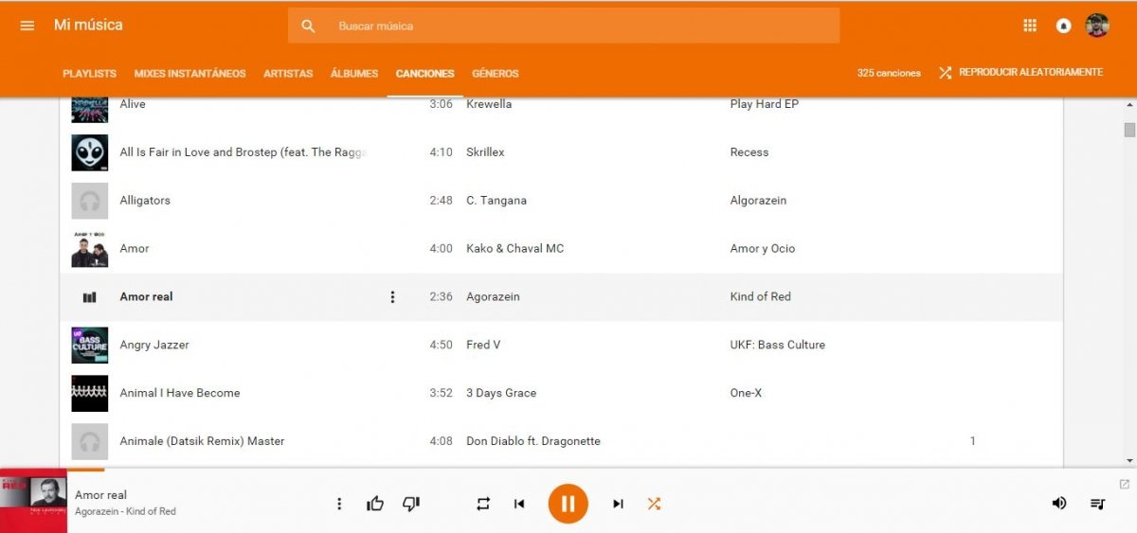The width and height of the screenshot is (1137, 533).
Task: Open artist C. Tangana
Action: [x=496, y=201]
